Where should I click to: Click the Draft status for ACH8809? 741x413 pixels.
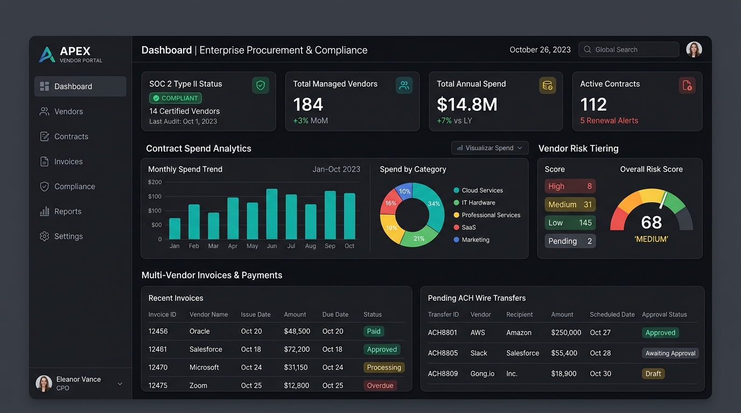click(x=653, y=374)
